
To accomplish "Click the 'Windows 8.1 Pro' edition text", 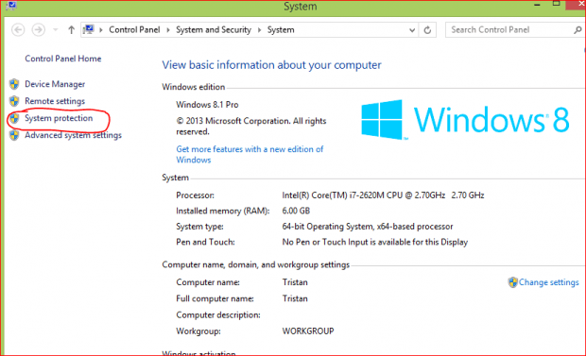I will pos(207,105).
